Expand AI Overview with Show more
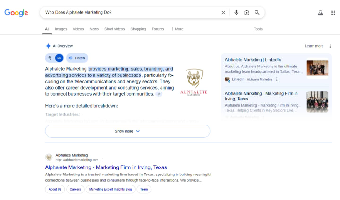 tap(127, 131)
